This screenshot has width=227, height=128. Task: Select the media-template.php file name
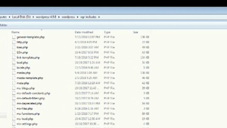click(x=30, y=78)
